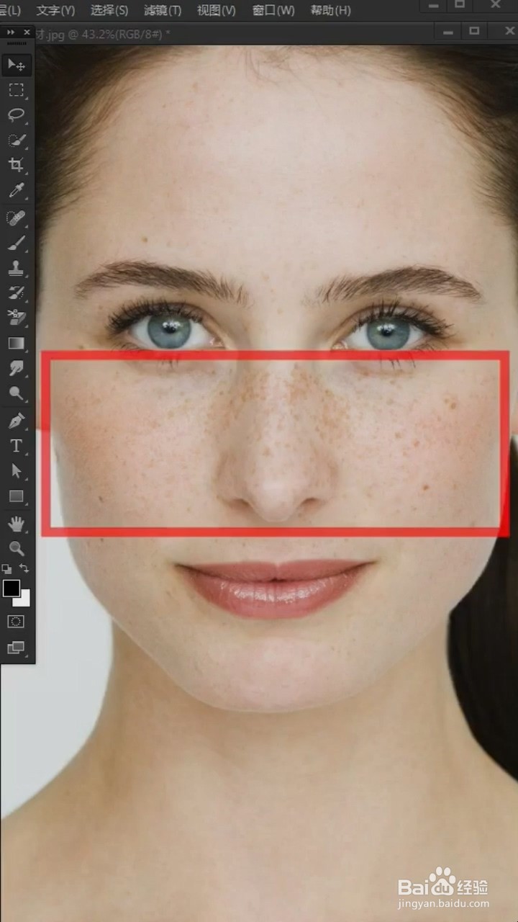Select the Lasso tool
Viewport: 518px width, 922px height.
(16, 115)
